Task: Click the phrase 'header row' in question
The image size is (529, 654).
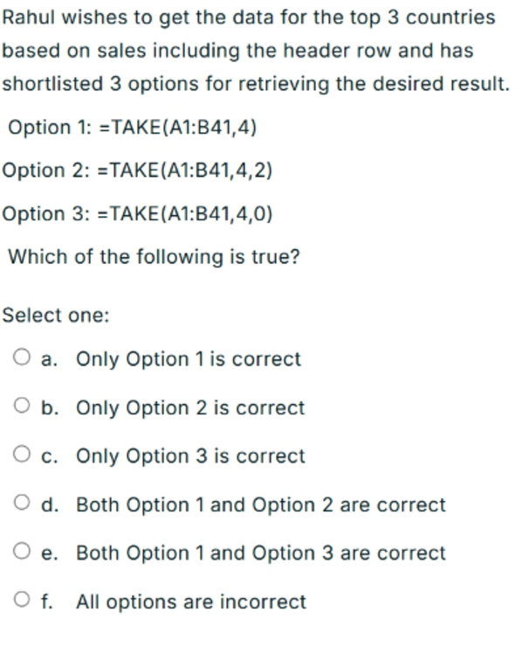Action: [x=337, y=51]
